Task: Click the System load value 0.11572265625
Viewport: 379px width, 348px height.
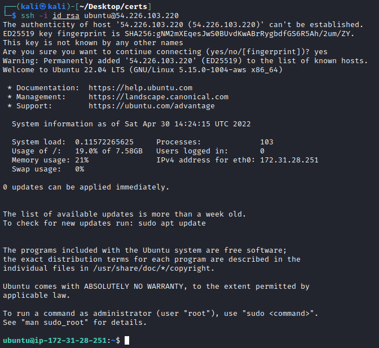Action: (104, 142)
